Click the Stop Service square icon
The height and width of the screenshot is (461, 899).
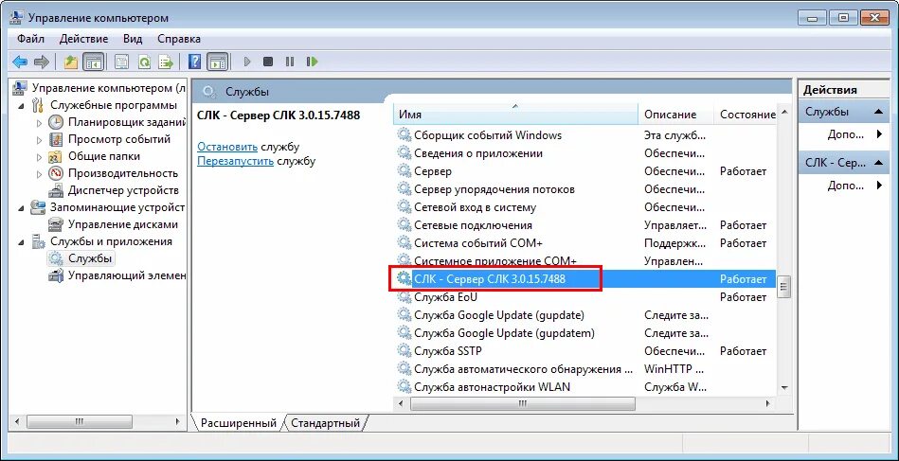pos(268,62)
